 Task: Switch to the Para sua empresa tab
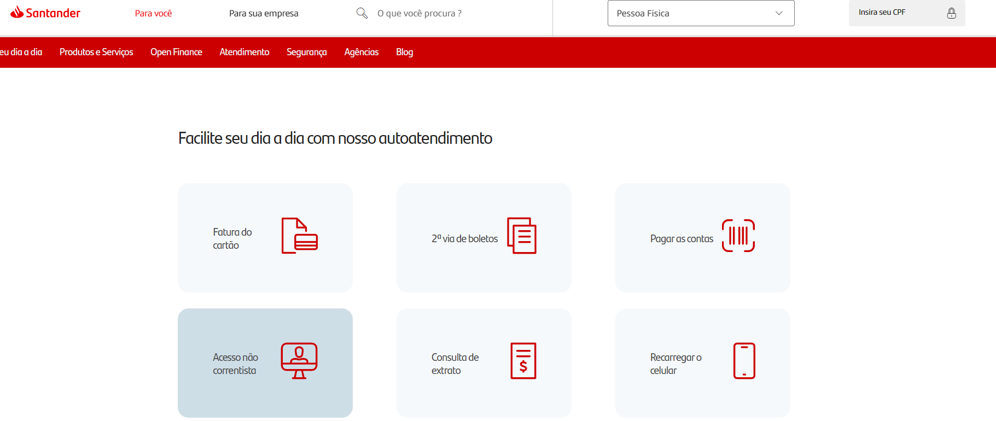(264, 13)
